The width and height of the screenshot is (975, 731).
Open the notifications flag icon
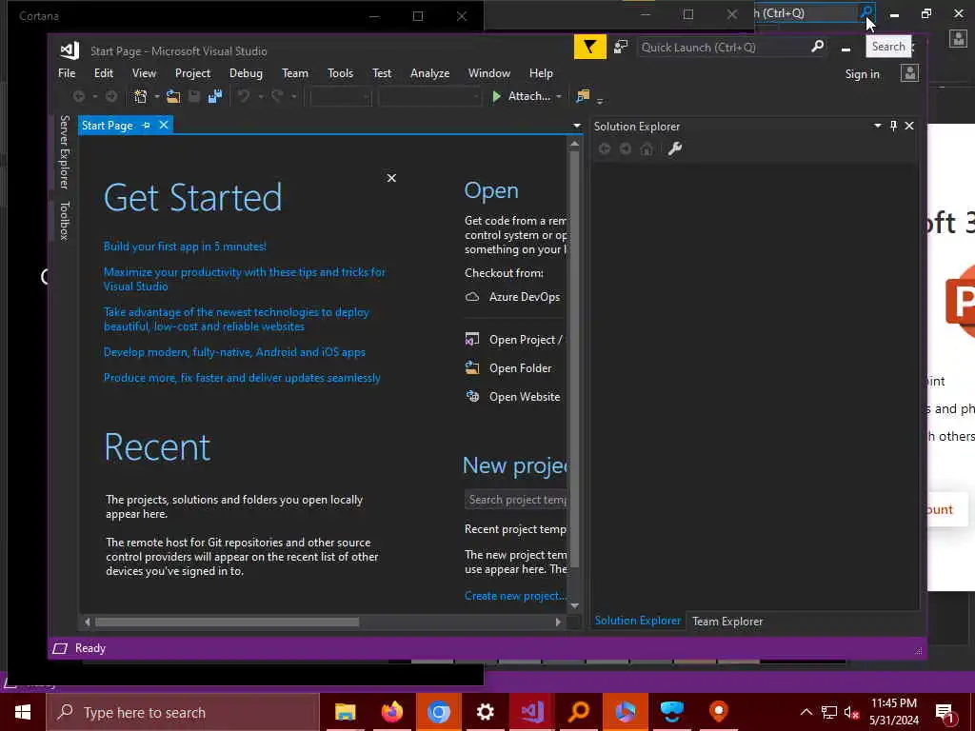point(589,48)
